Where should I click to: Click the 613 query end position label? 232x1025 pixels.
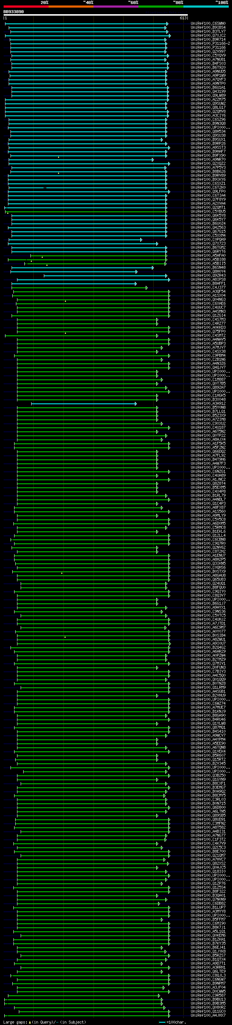[x=183, y=18]
